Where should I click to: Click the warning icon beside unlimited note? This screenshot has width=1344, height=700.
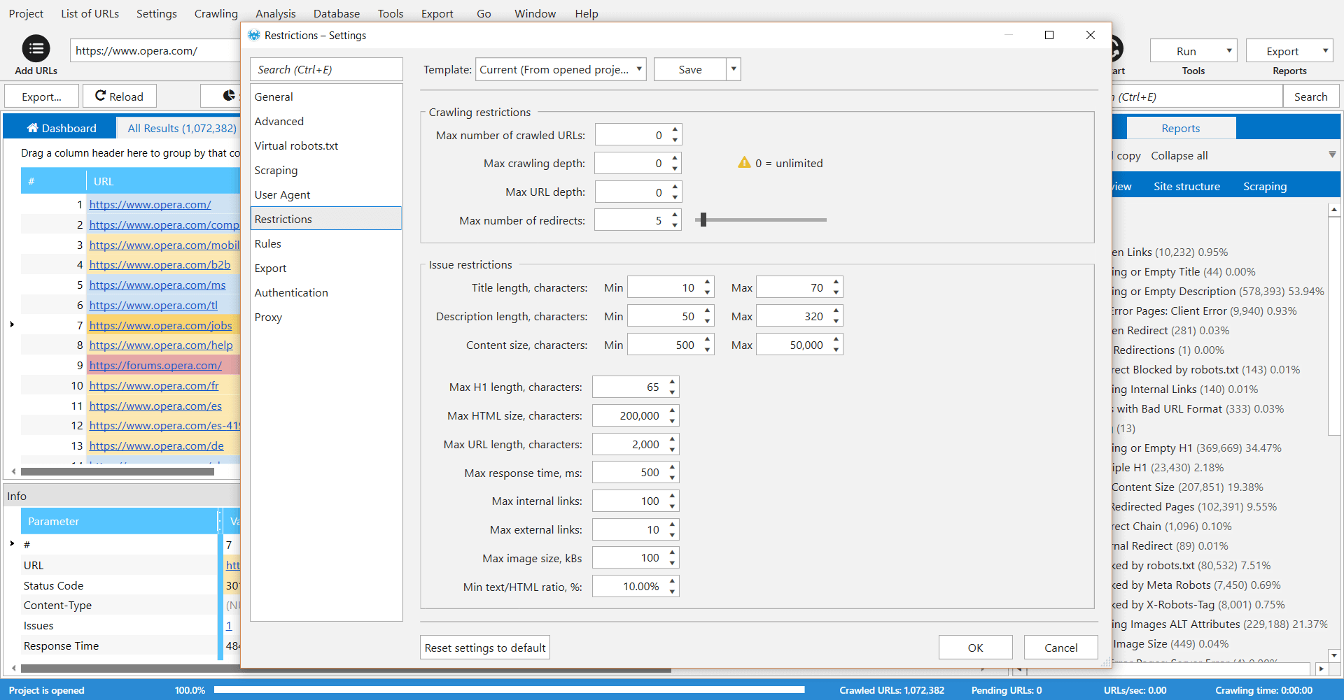[x=744, y=163]
